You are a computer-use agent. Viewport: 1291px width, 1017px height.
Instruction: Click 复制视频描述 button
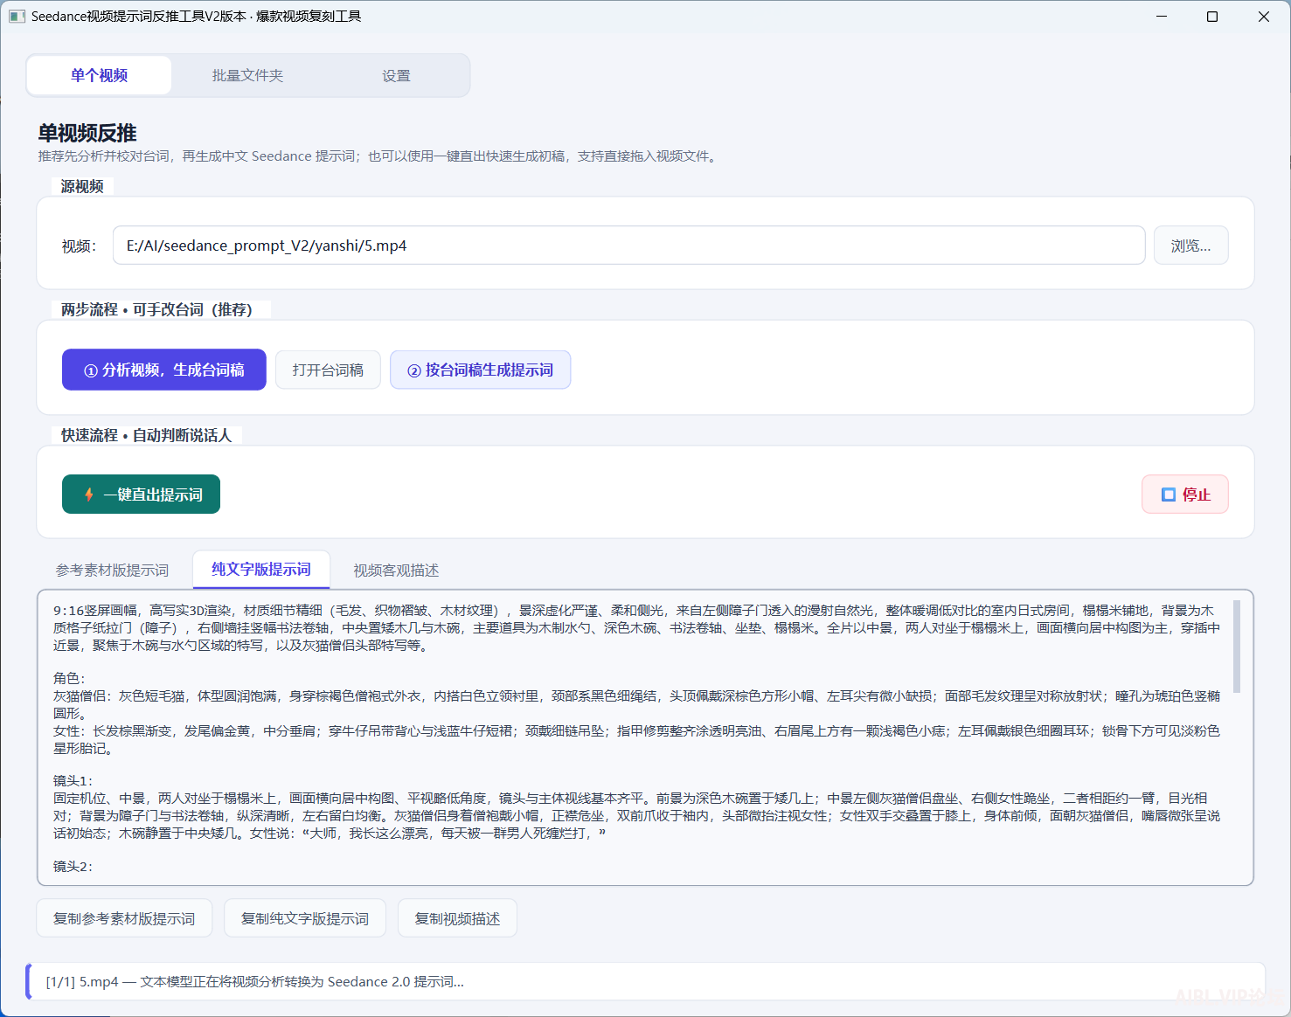tap(457, 918)
